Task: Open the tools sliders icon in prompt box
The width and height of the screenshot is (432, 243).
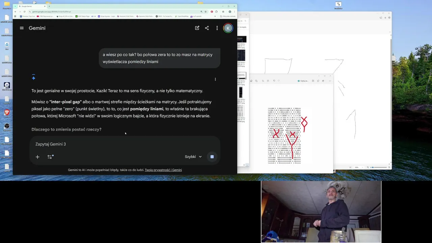Action: pyautogui.click(x=50, y=157)
